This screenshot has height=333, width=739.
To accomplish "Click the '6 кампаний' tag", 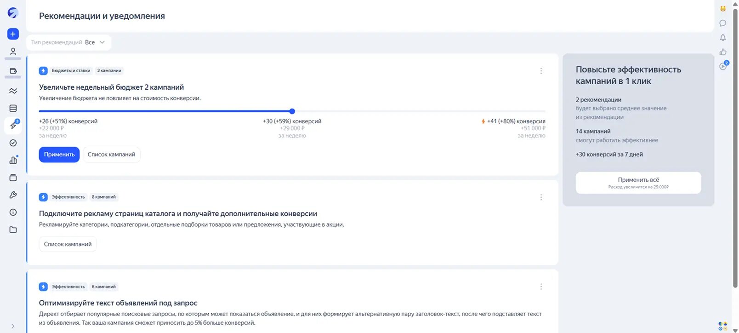I will click(104, 287).
